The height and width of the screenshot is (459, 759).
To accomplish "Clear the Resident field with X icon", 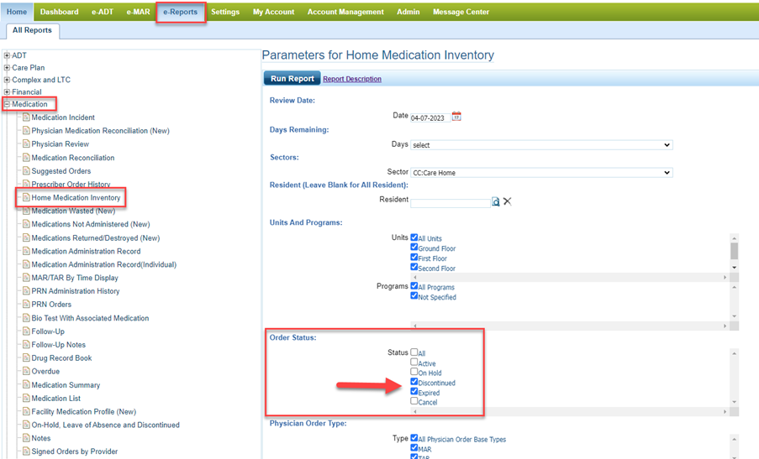I will coord(508,201).
